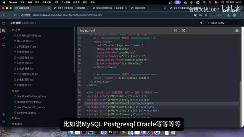Open the chat message sidebar icon

(4, 45)
